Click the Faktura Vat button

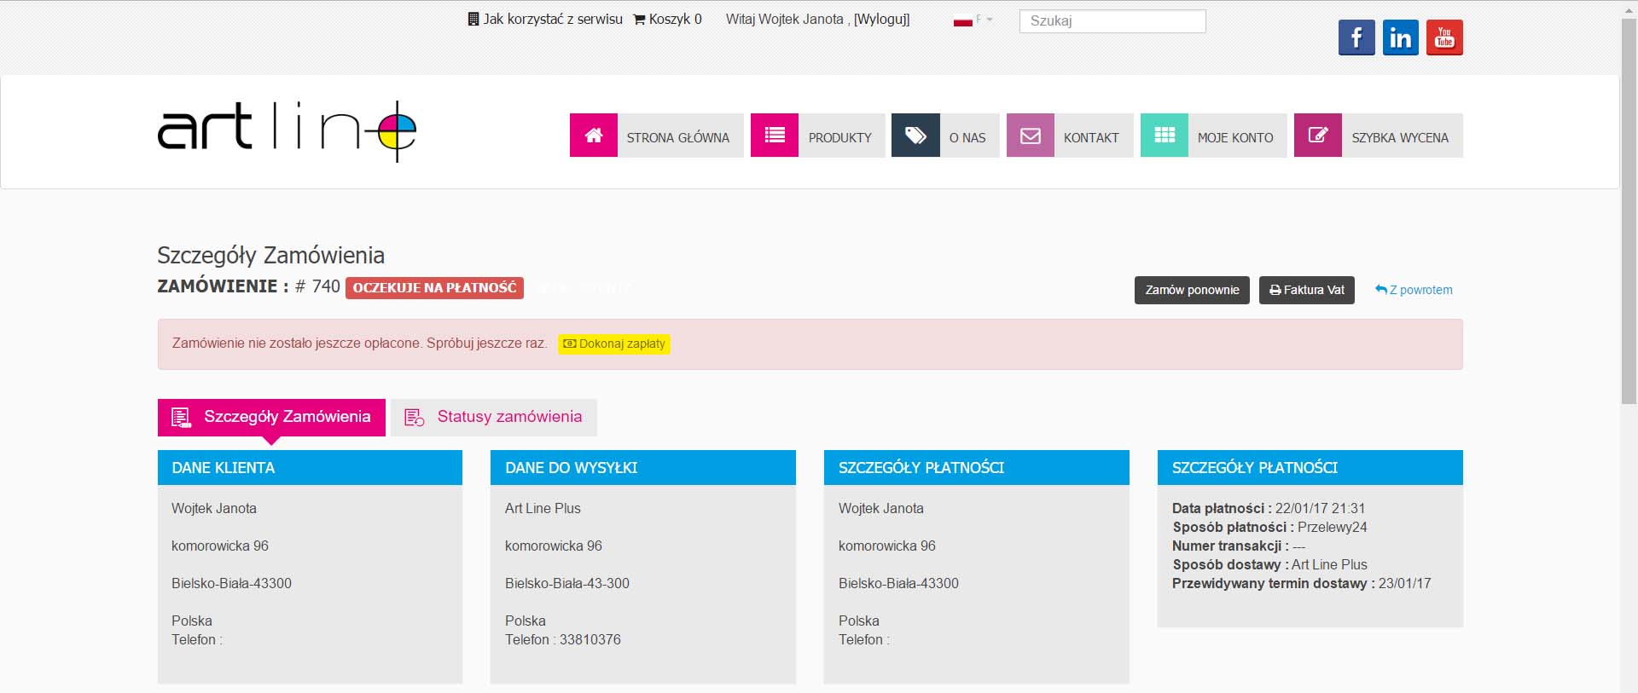click(x=1306, y=290)
